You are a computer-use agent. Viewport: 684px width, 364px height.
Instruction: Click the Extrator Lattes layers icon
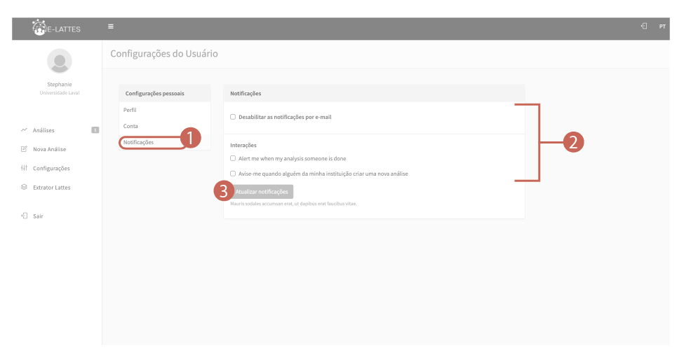click(x=24, y=188)
